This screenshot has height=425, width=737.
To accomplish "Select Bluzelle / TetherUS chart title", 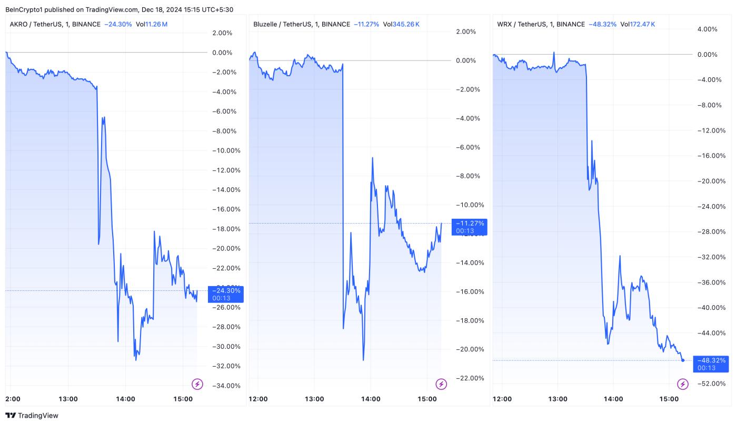I will [301, 24].
